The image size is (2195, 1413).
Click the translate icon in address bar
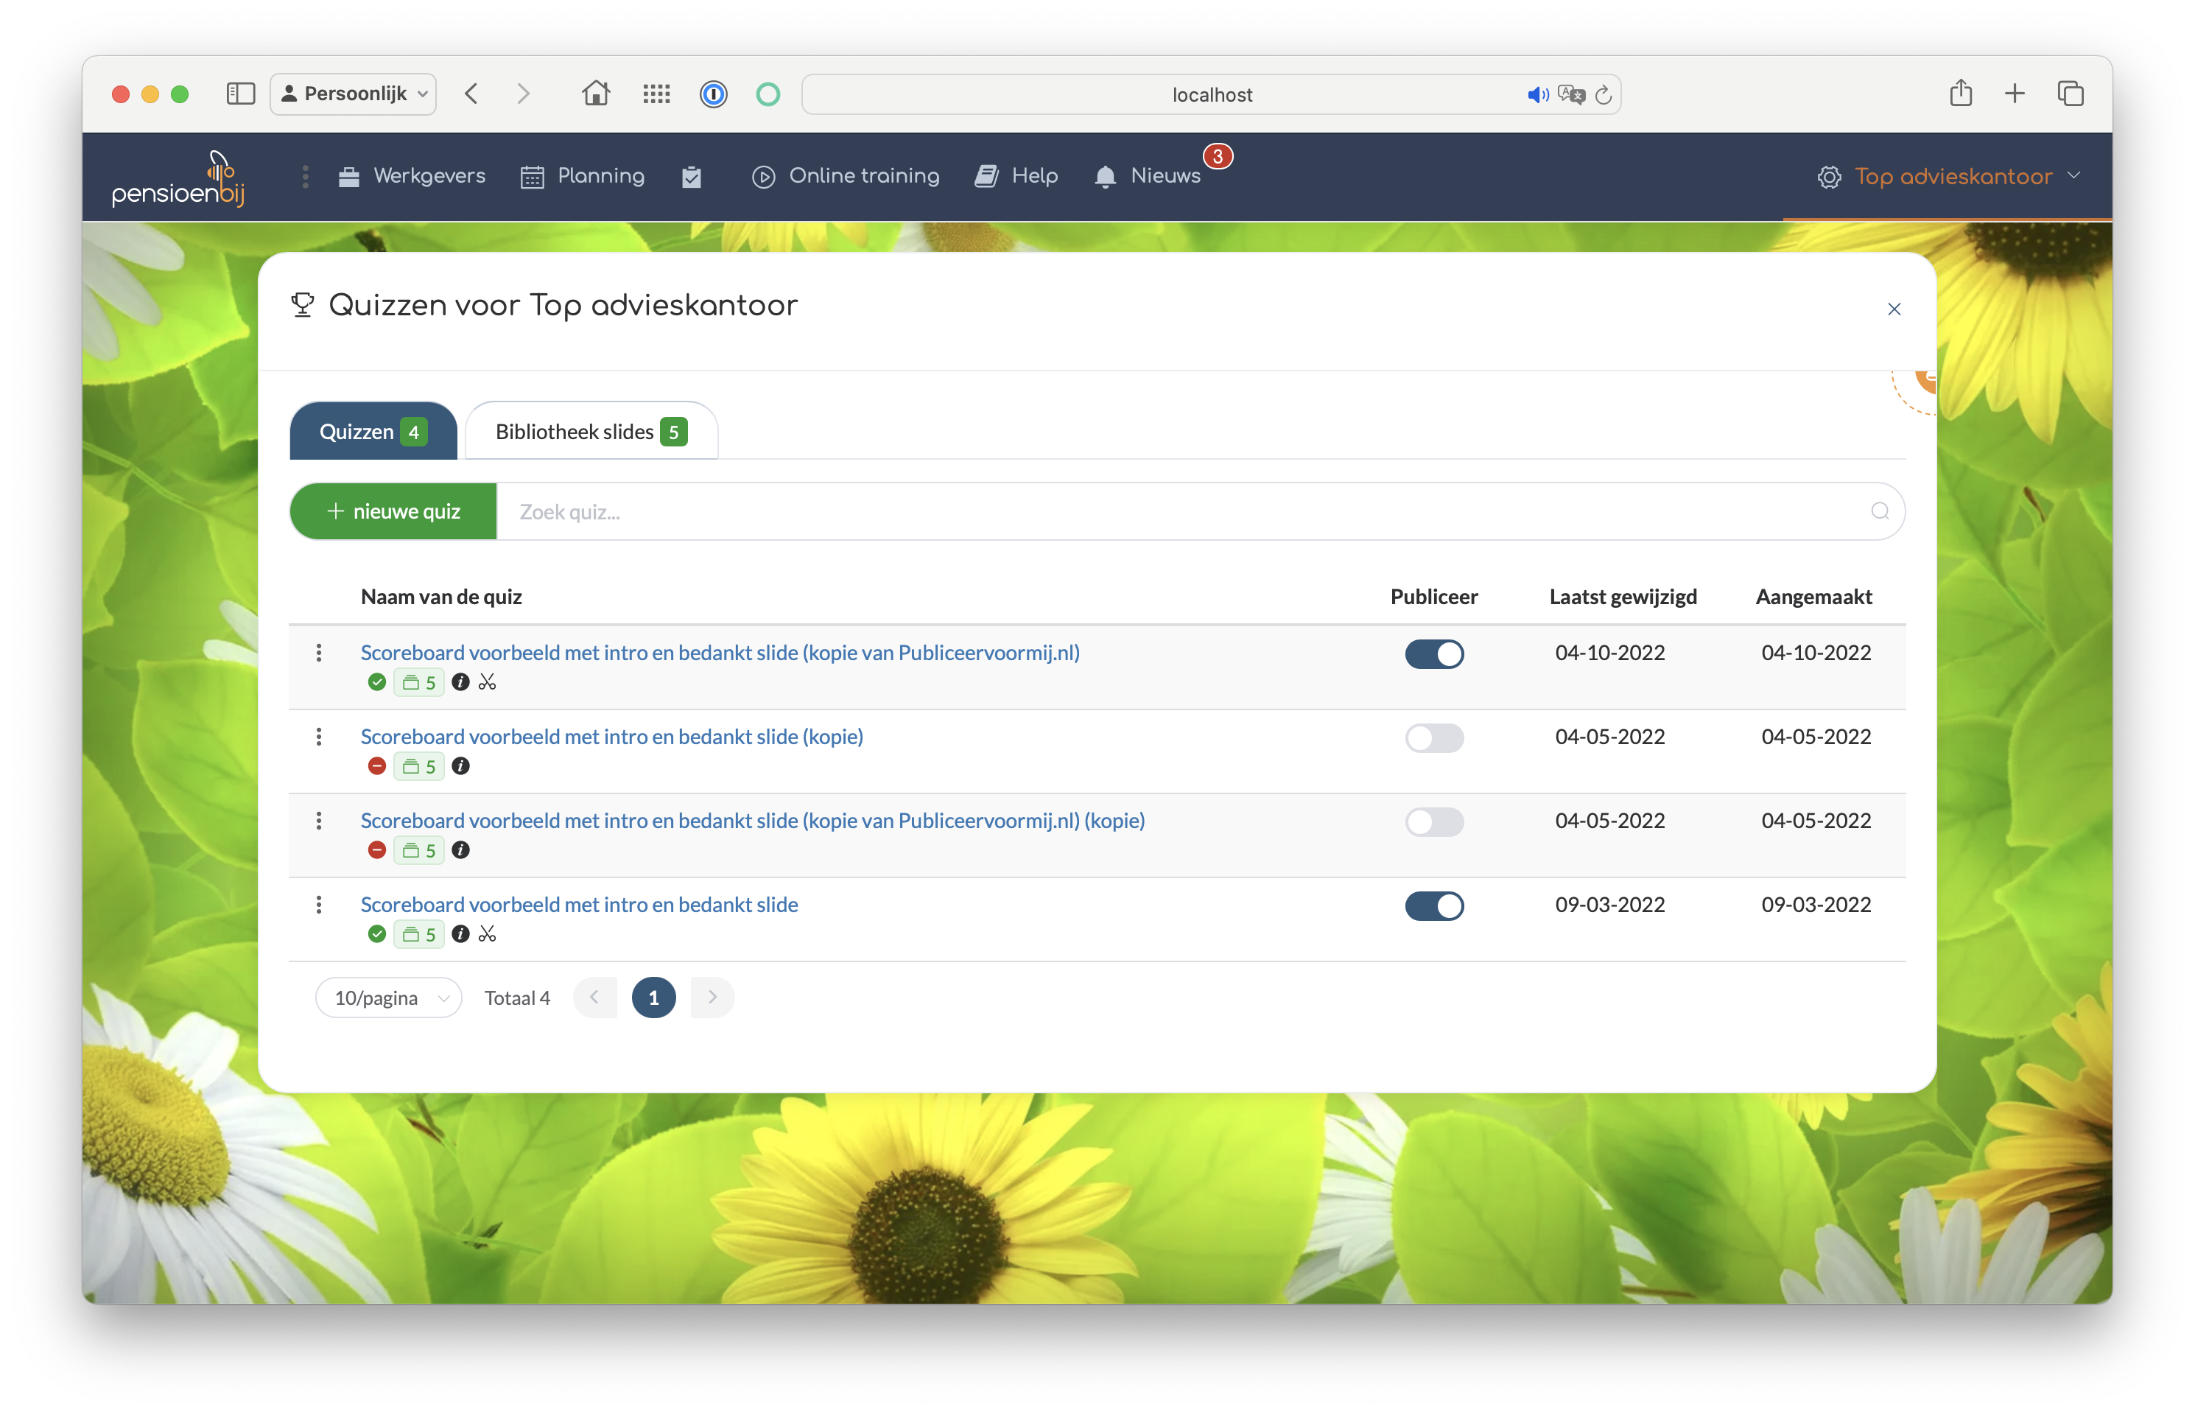1570,94
